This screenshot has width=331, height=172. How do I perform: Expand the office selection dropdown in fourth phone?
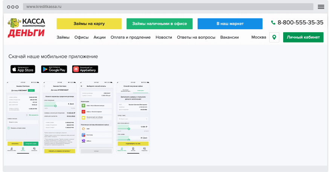pos(133,119)
